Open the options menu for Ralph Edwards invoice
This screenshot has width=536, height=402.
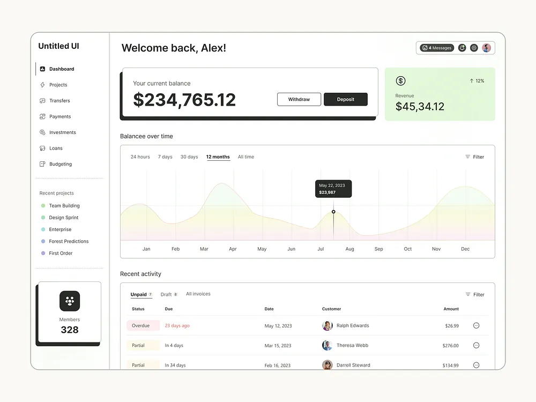point(476,325)
